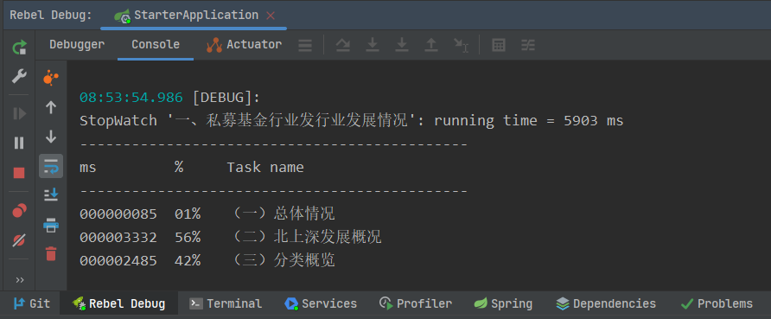Open the Actuator tab

[x=245, y=45]
